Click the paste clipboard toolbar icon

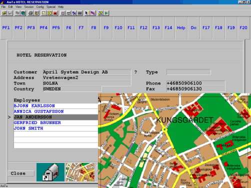tap(23, 13)
